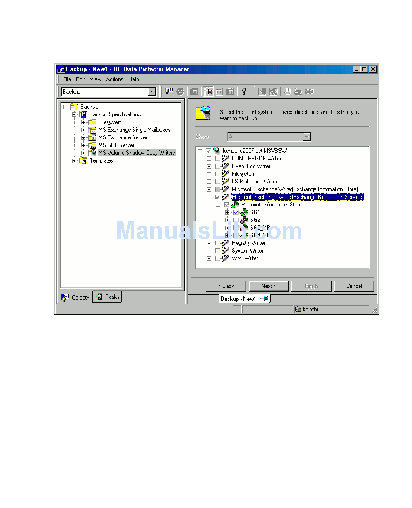Switch to the Objects tab
Viewport: 412px width, 508px height.
tap(75, 297)
